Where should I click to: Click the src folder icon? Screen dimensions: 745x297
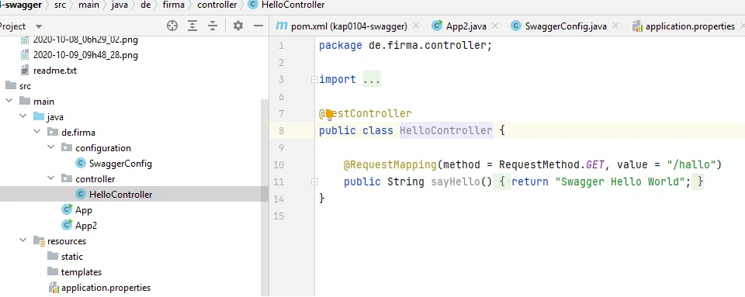click(x=10, y=85)
